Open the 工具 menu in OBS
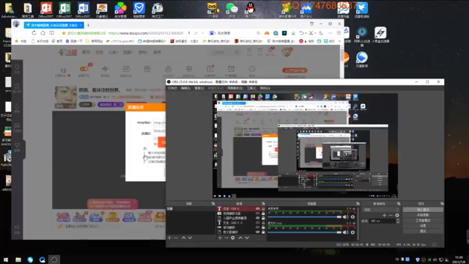The width and height of the screenshot is (469, 264). click(251, 88)
